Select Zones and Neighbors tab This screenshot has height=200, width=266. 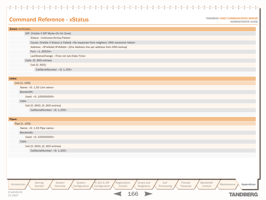pyautogui.click(x=144, y=184)
